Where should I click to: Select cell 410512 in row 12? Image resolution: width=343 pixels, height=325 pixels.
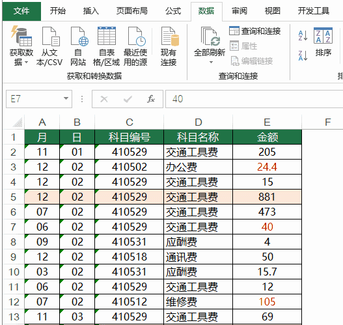point(130,302)
